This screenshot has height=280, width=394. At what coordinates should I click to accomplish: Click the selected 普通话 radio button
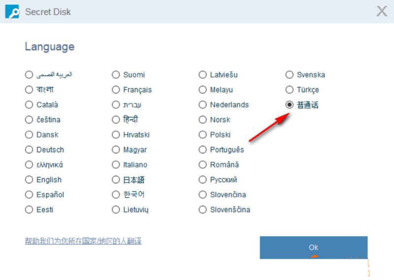click(x=290, y=105)
